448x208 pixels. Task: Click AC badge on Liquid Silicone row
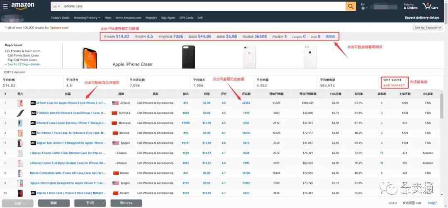click(33, 123)
